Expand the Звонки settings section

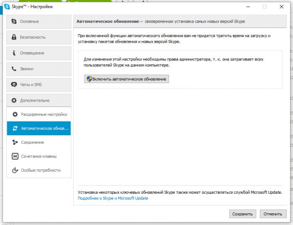[39, 69]
